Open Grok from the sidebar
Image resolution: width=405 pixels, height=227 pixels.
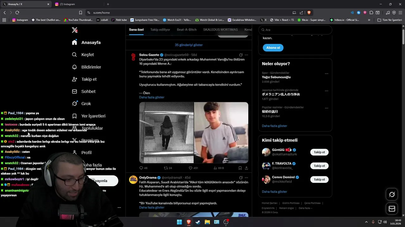coord(81,103)
